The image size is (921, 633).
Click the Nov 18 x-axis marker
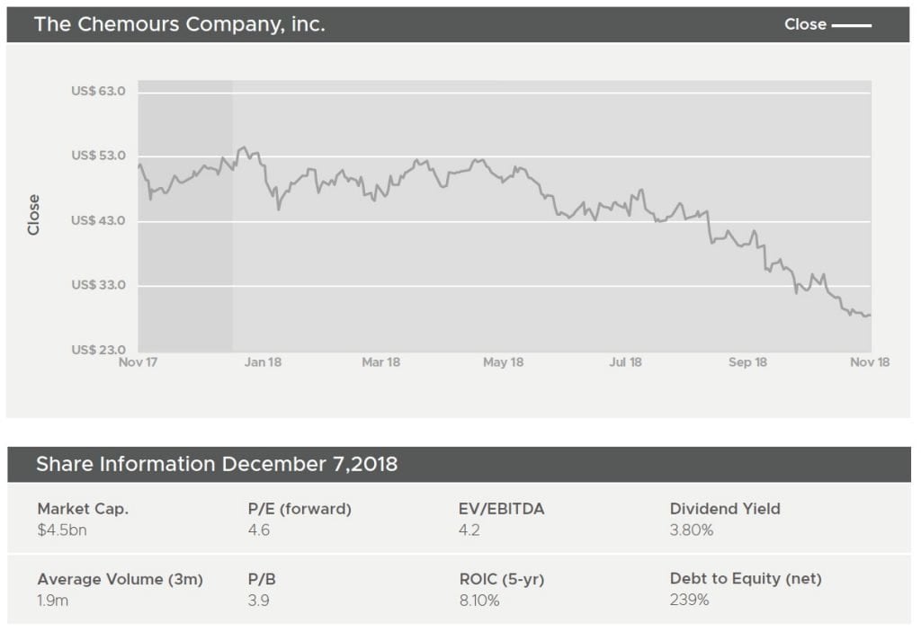pos(870,362)
